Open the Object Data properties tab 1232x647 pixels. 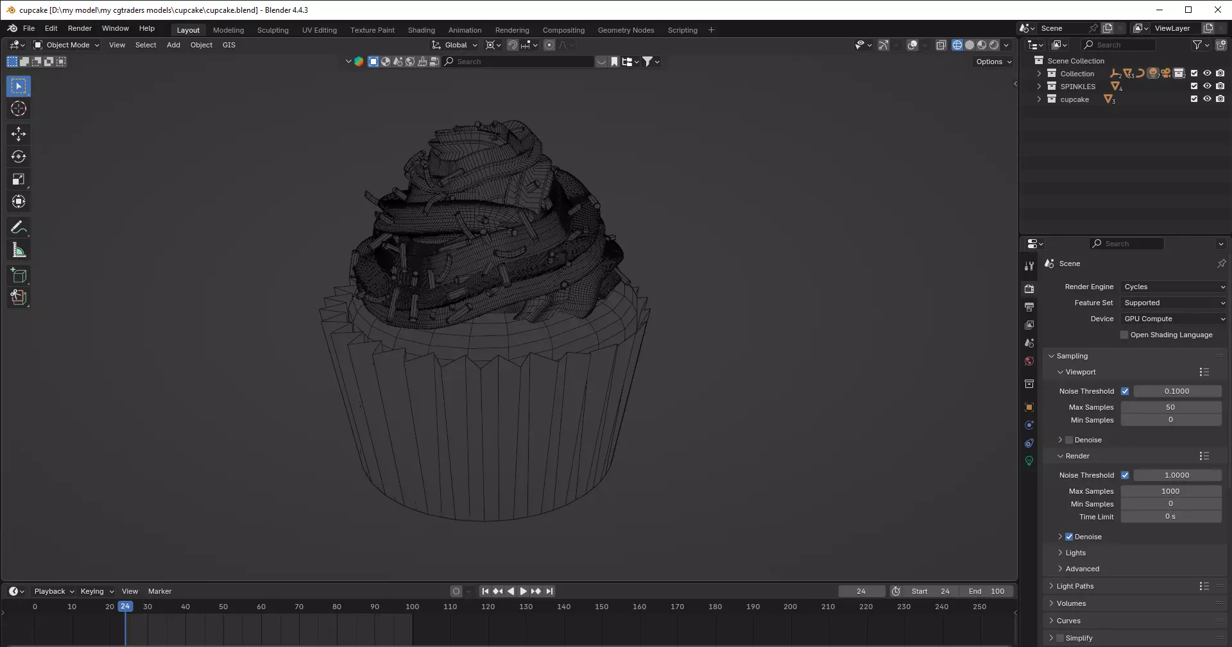(x=1029, y=461)
